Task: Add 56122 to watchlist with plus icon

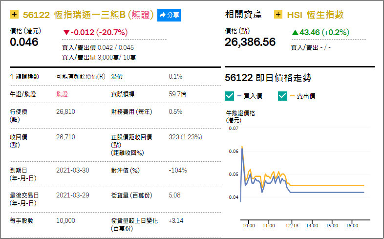Action: point(14,15)
